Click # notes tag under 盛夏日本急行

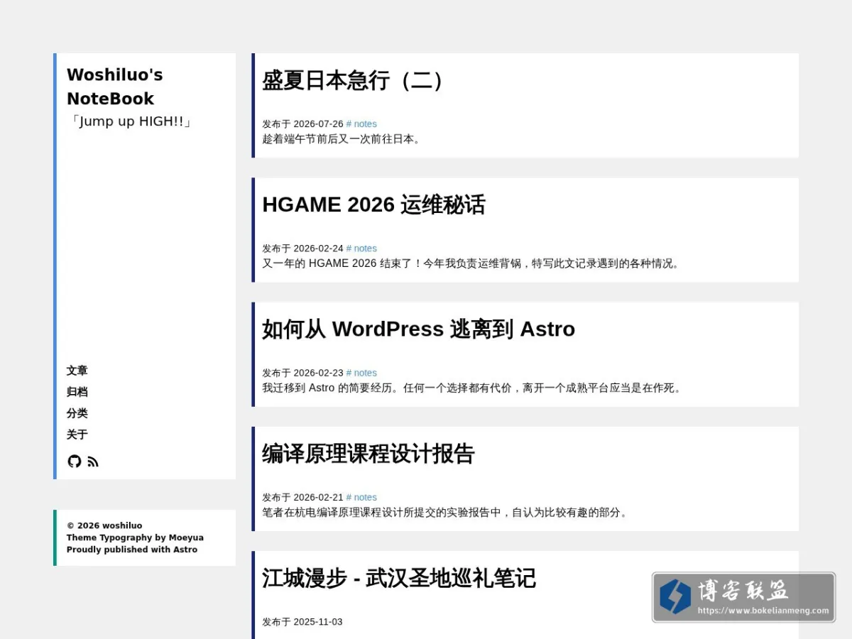pos(361,124)
